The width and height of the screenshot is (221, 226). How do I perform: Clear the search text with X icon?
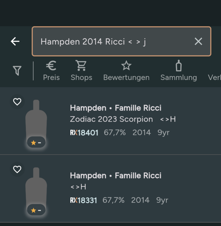pyautogui.click(x=198, y=41)
